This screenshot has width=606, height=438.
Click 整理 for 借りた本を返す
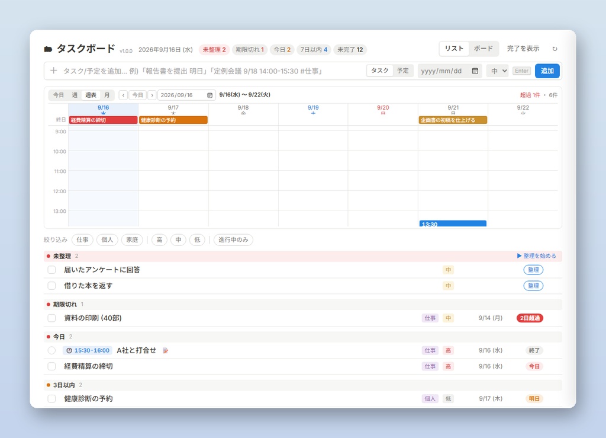[533, 286]
